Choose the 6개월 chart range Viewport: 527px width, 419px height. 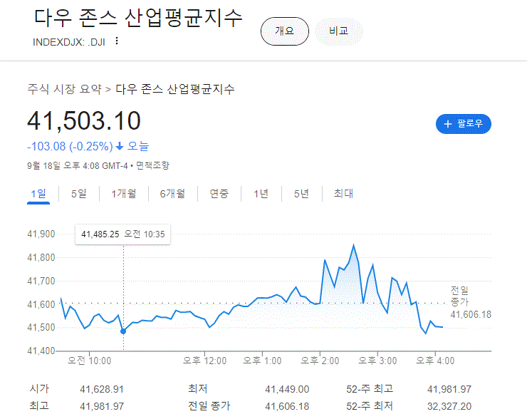172,193
